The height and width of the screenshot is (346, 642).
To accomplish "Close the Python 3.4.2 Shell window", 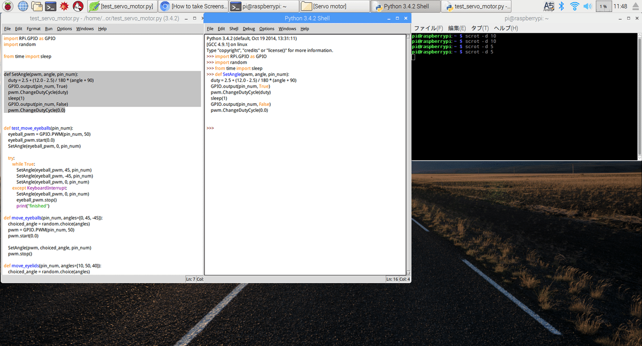I will [405, 18].
